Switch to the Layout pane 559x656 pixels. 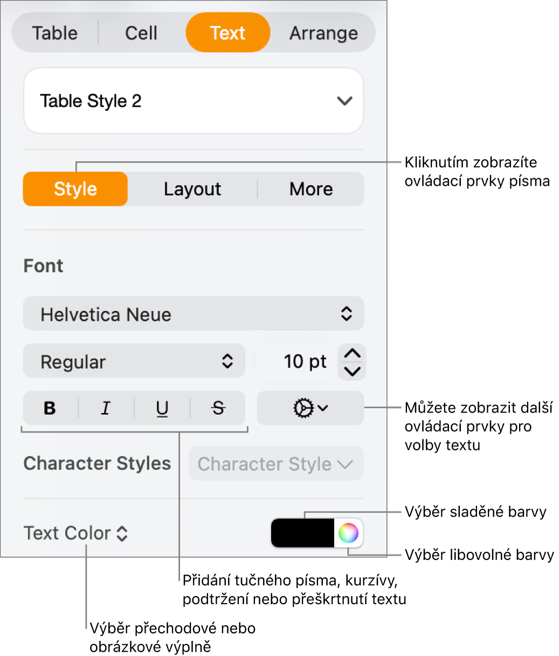coord(192,189)
